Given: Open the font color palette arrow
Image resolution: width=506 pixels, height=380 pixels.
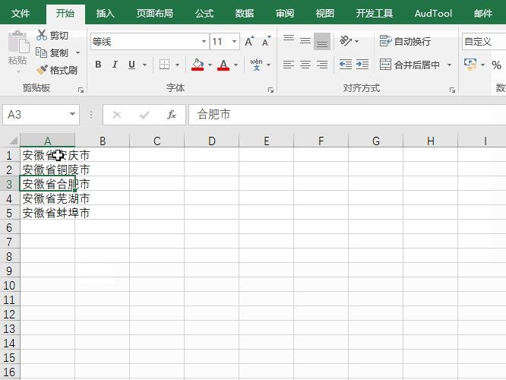Looking at the screenshot, I should point(236,65).
